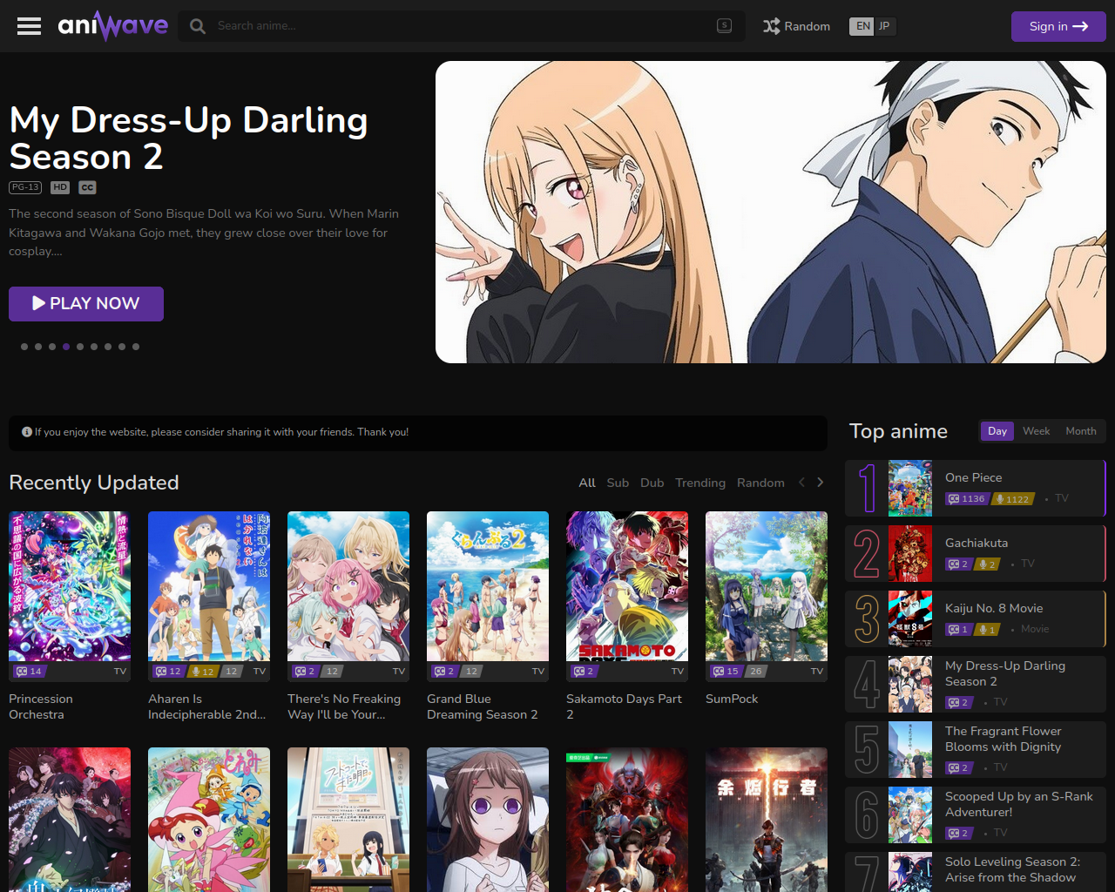Filter Recently Updated by Trending
The image size is (1115, 892).
coord(700,483)
